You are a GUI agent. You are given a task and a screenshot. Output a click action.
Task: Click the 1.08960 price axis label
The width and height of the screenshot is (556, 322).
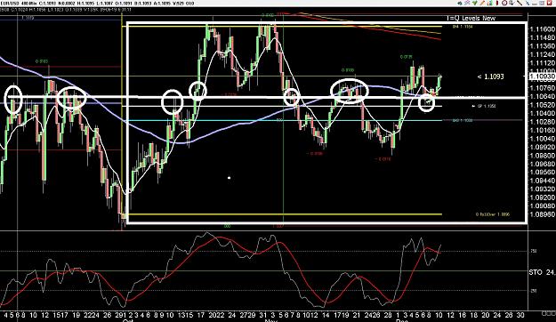(542, 214)
